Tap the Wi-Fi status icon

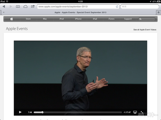click(x=7, y=1)
